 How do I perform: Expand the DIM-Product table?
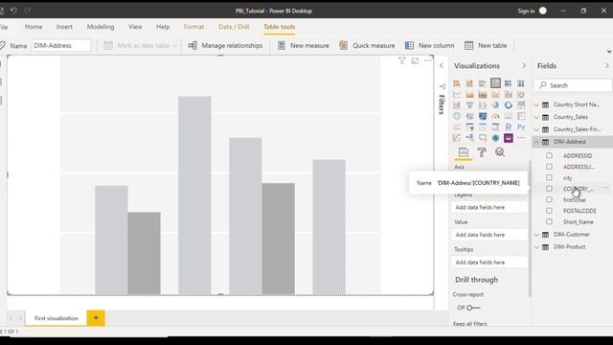pyautogui.click(x=536, y=247)
